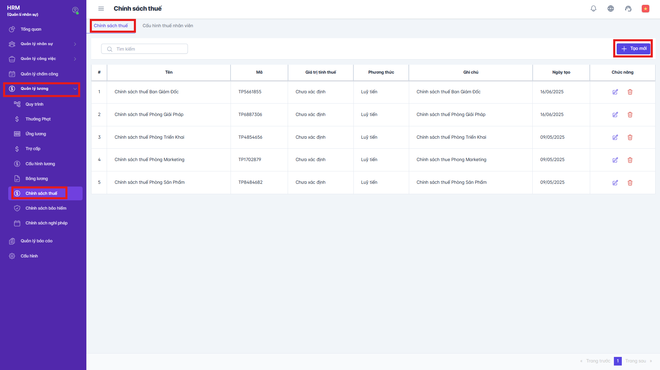
Task: Edit Chính sách thuế Ban Giám Đốc row
Action: [615, 92]
